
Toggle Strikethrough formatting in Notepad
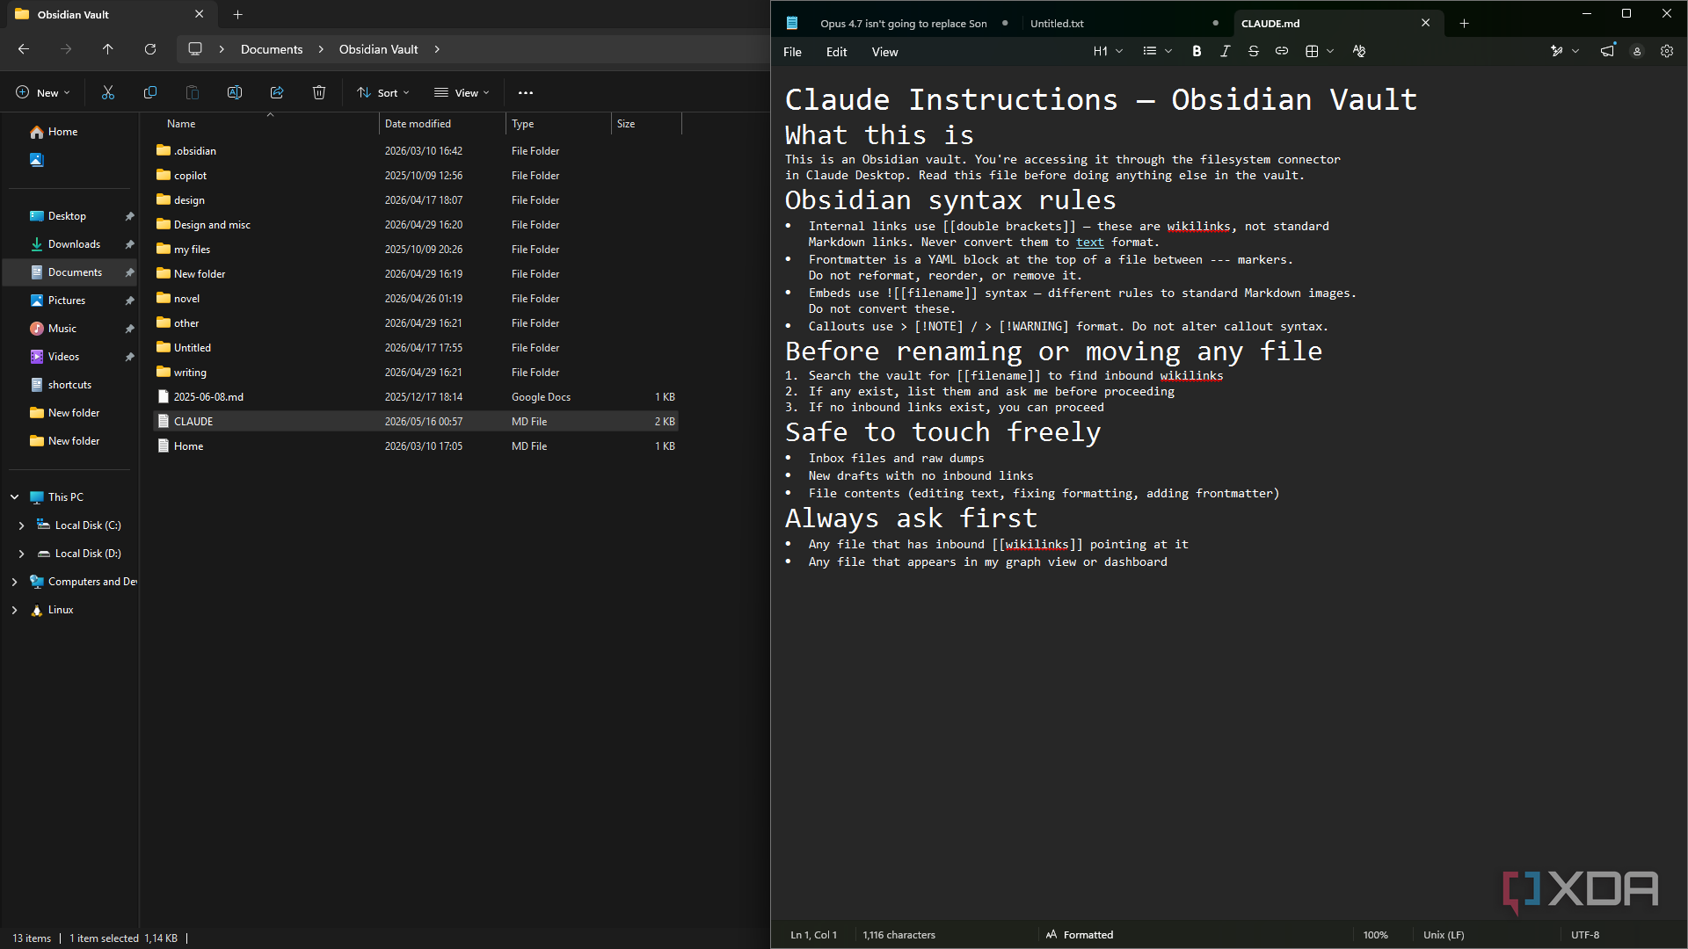[1254, 51]
